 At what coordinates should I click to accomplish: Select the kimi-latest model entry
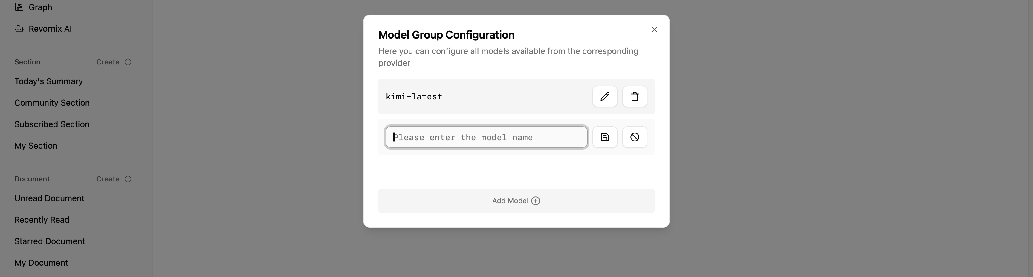coord(414,96)
